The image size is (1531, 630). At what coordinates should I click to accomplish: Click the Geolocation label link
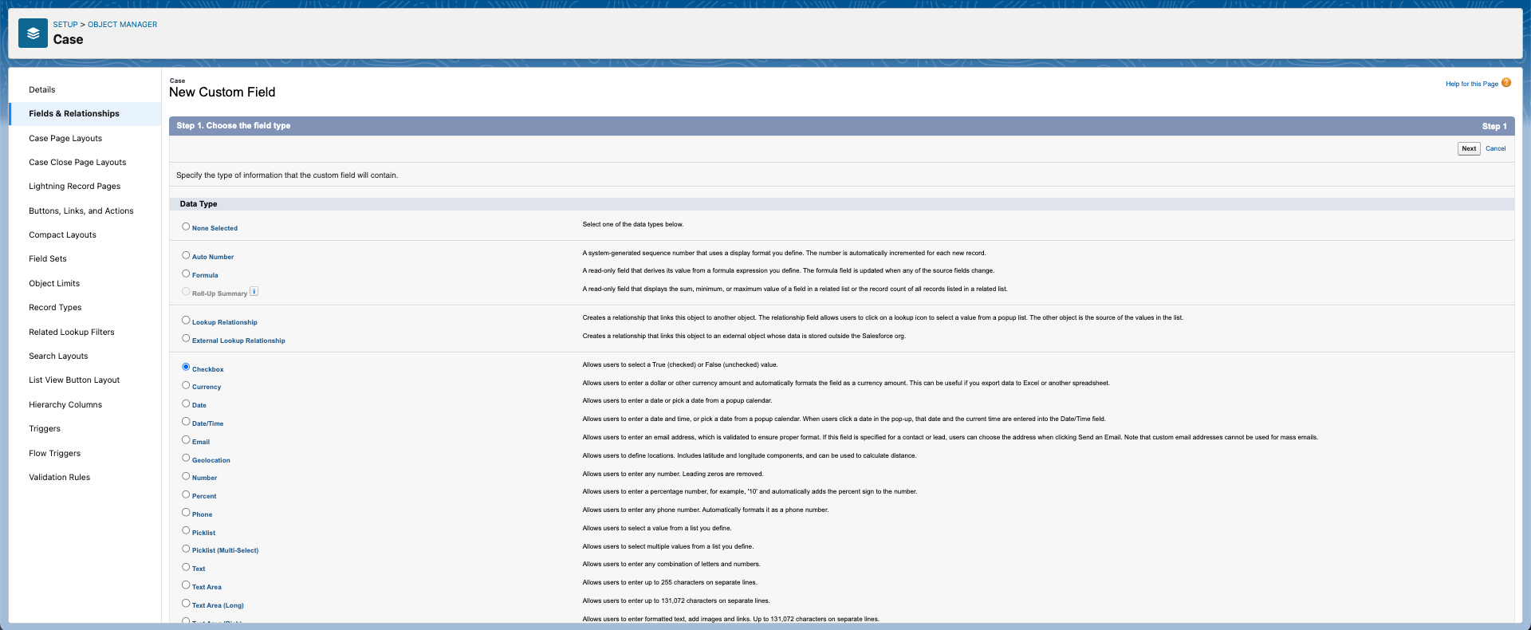pos(211,460)
